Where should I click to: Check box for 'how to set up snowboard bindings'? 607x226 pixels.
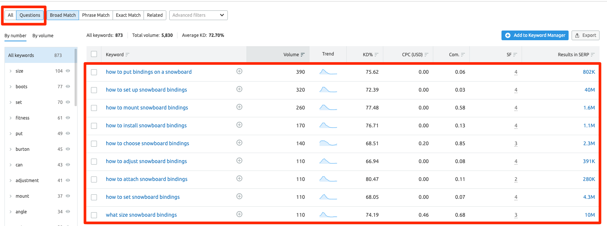(94, 90)
